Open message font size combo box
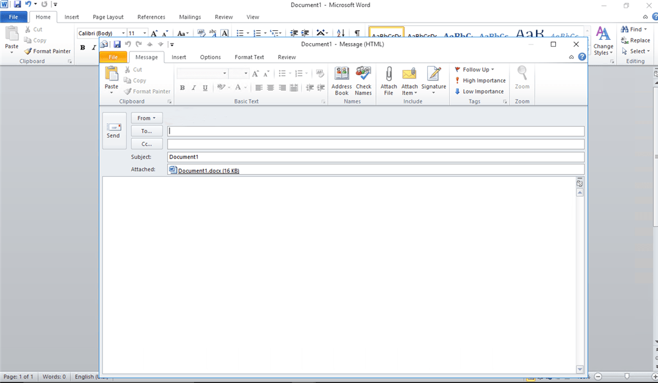This screenshot has height=383, width=658. [x=239, y=73]
